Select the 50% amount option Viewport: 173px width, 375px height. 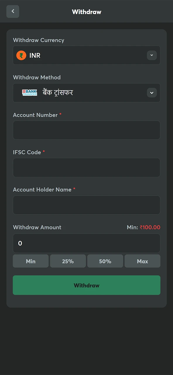(x=105, y=261)
